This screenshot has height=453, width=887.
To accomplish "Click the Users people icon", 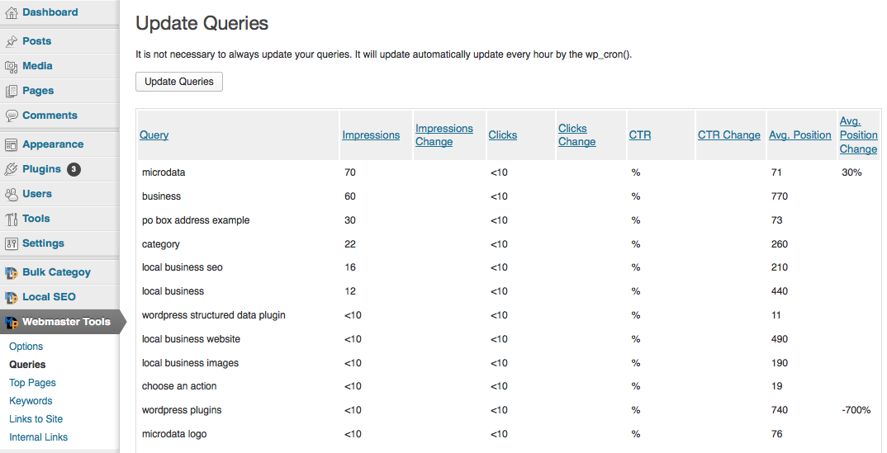I will pos(12,194).
